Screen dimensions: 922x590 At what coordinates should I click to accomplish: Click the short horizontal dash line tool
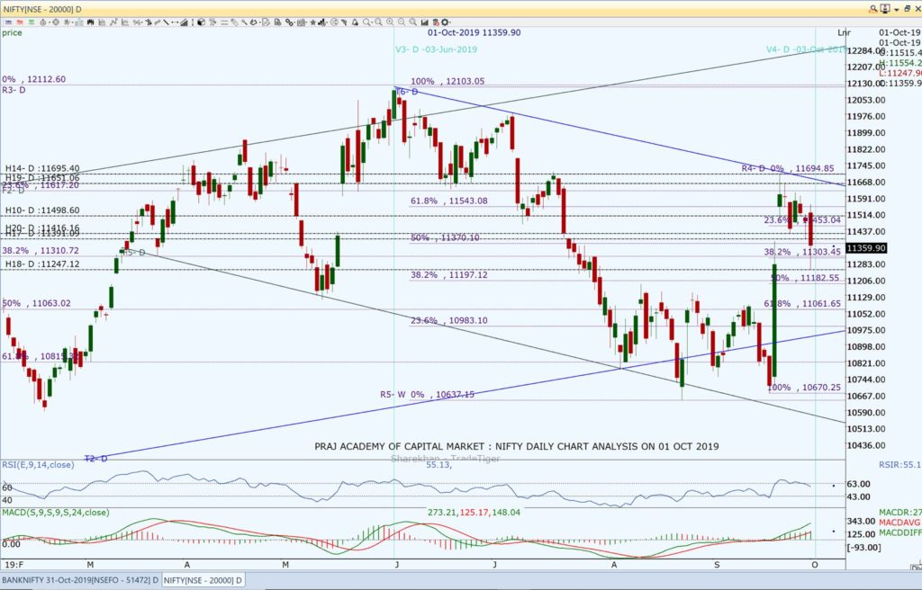pyautogui.click(x=175, y=22)
